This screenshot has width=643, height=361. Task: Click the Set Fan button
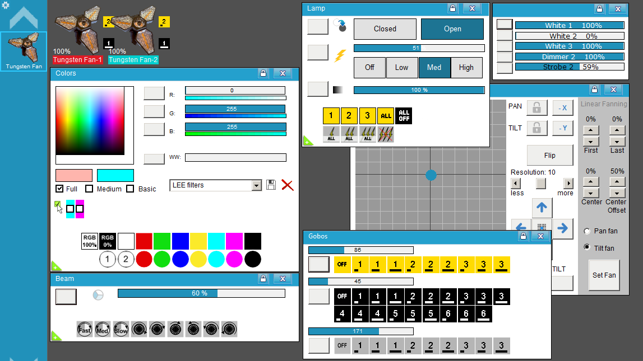[604, 275]
